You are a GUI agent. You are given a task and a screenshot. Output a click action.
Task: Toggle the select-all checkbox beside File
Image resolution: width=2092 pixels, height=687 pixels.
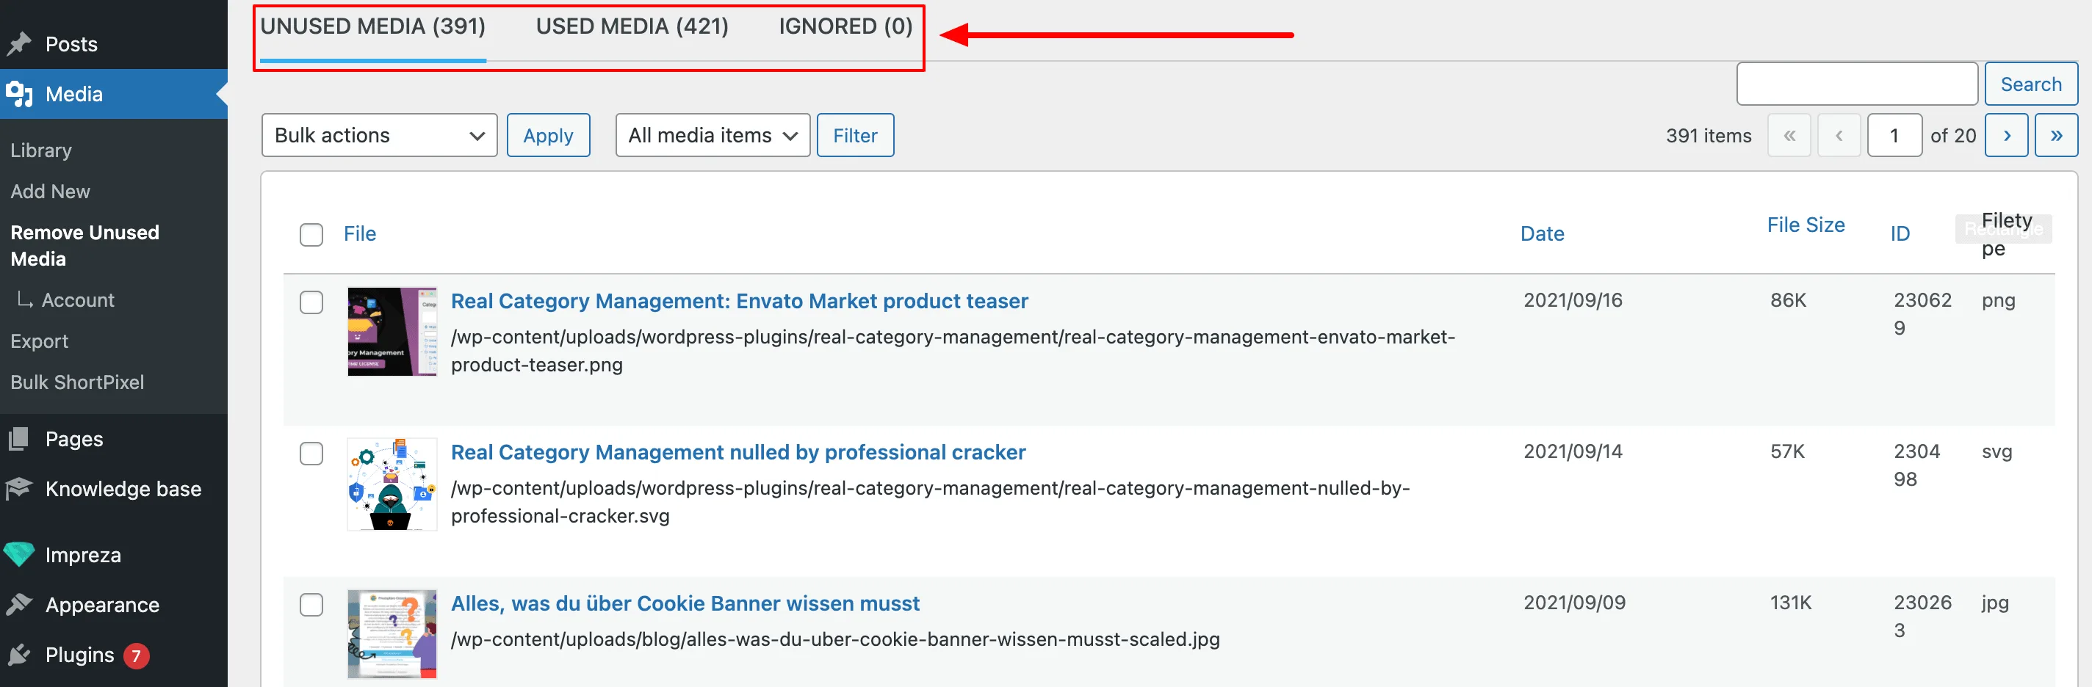pyautogui.click(x=311, y=234)
